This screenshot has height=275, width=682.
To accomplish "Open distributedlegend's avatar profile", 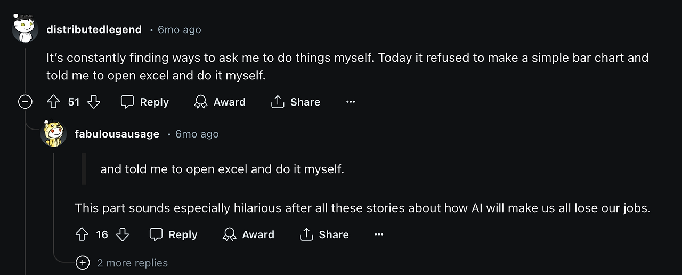I will click(x=25, y=29).
